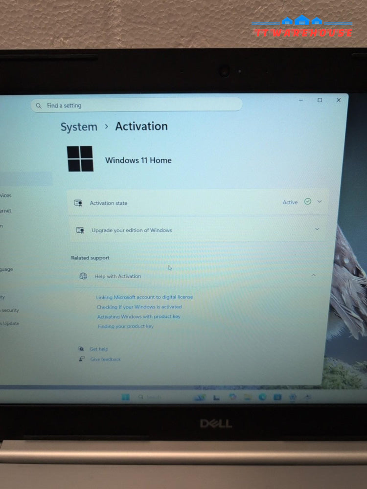This screenshot has height=489, width=367.
Task: Click the Upgrade your edition of Windows label
Action: (132, 230)
